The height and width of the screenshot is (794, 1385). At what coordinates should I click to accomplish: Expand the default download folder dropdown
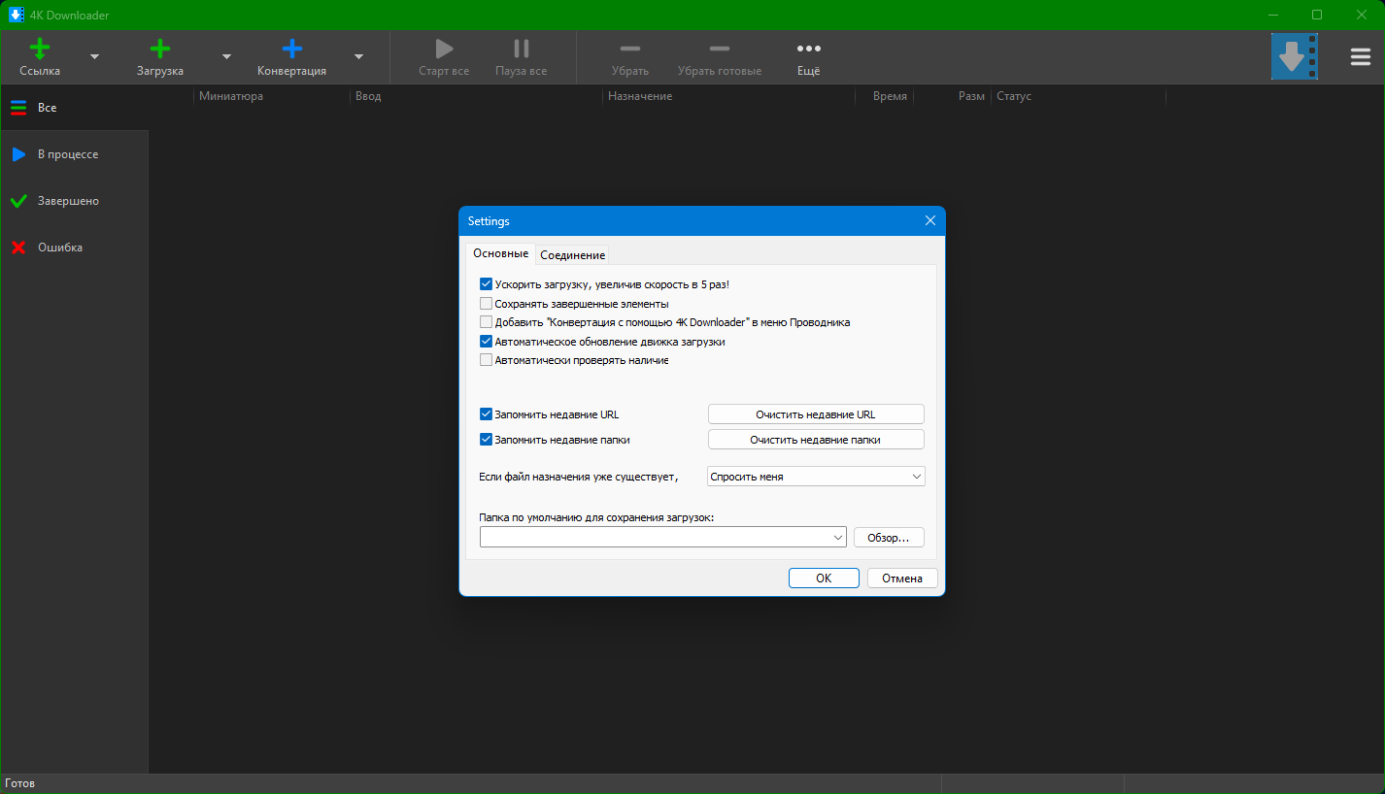[838, 538]
